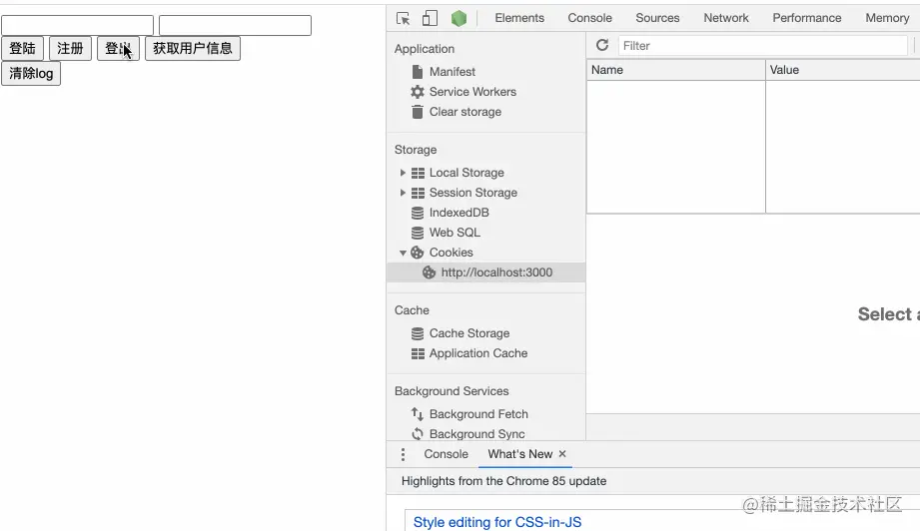Open the drawer's Console tab

(x=446, y=453)
